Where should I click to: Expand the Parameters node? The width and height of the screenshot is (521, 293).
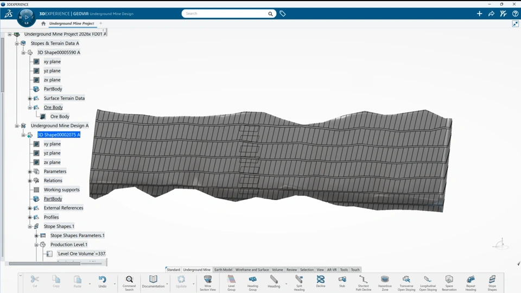point(30,171)
